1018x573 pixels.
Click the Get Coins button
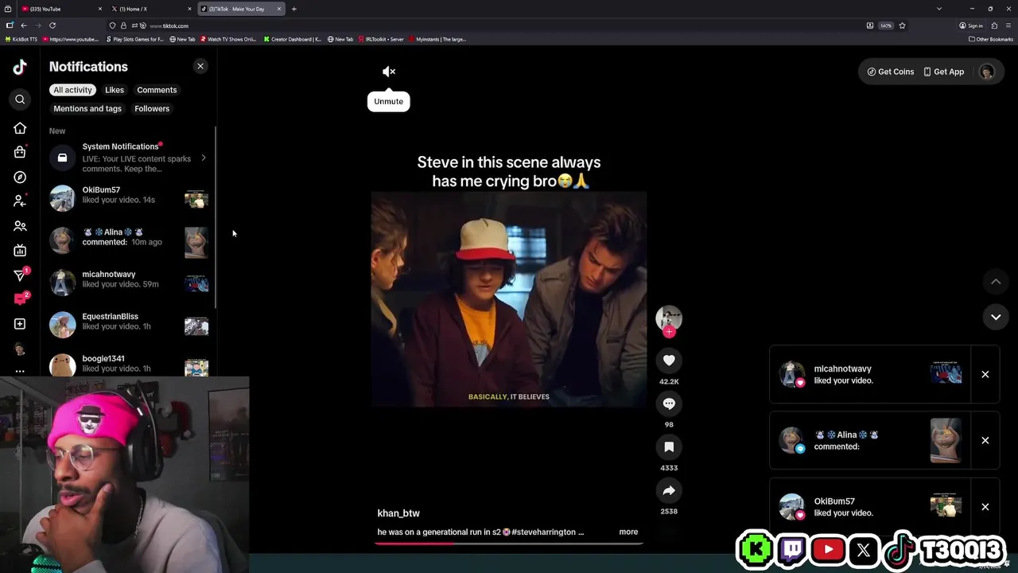click(891, 72)
